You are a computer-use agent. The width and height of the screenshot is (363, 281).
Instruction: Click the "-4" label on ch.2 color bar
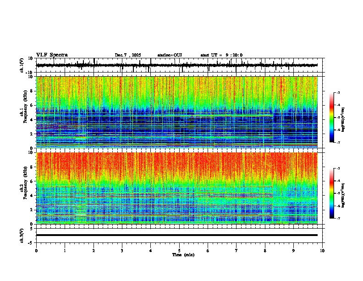pos(338,181)
